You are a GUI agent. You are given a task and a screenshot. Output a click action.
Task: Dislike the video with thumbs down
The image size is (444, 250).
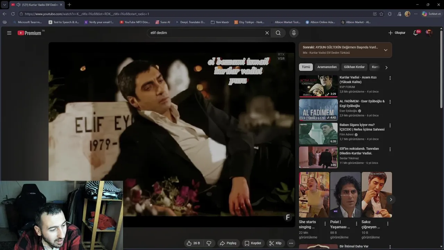[x=209, y=243]
